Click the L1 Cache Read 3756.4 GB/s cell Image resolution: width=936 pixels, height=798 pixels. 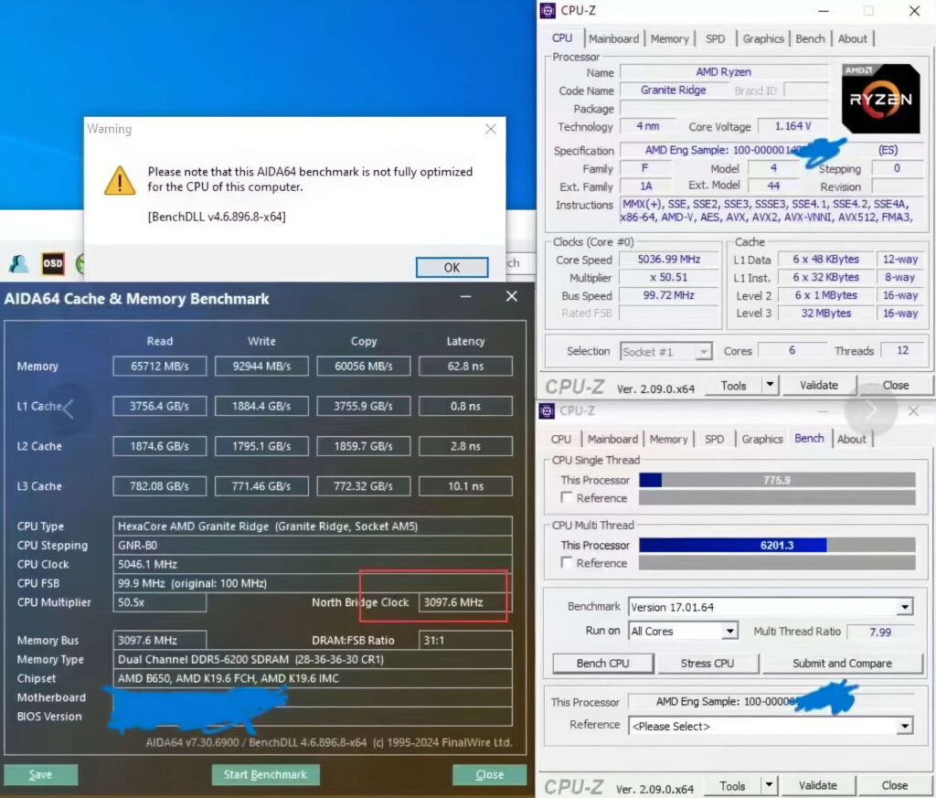click(x=159, y=406)
